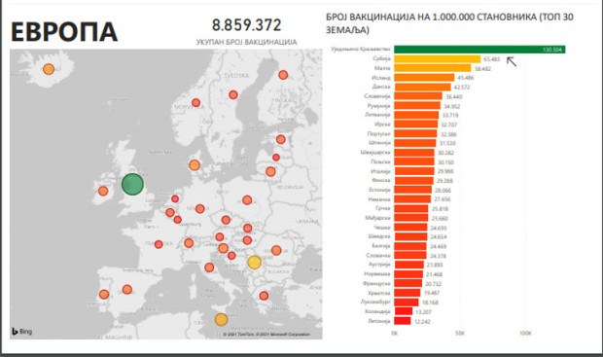
Task: Select the yellow Serbia bubble on map
Action: (x=254, y=262)
